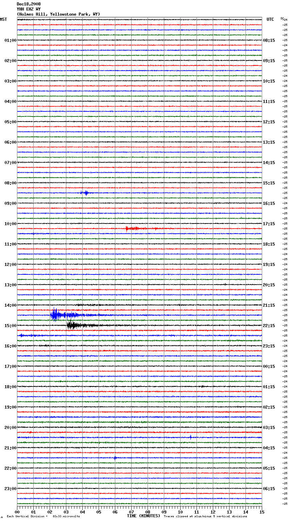Click minute 15 on the time axis
289x521 pixels.
pos(262,512)
